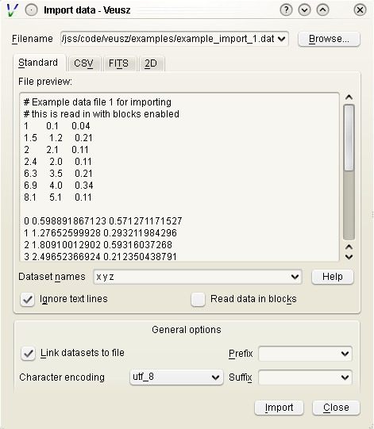Switch to the FITS tab
374x429 pixels.
tap(118, 63)
